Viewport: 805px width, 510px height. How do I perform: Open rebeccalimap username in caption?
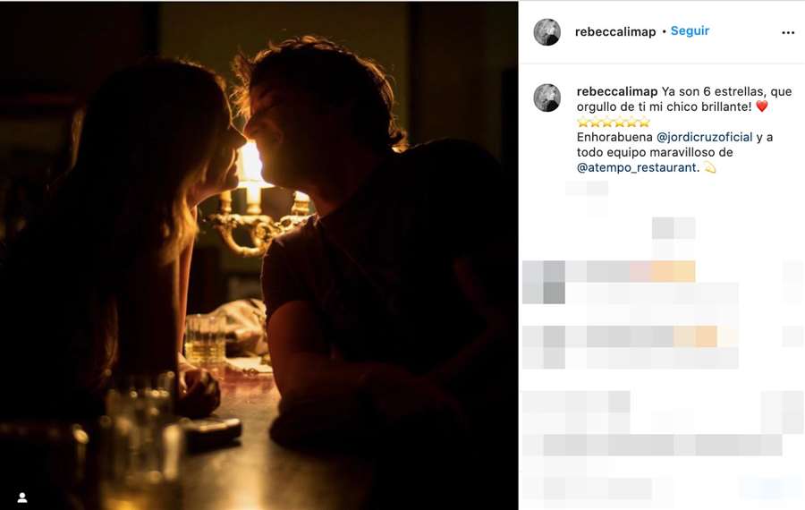(x=616, y=91)
